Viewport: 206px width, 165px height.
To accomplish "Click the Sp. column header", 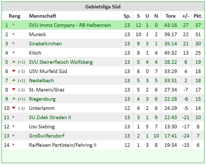I will 127,16.
